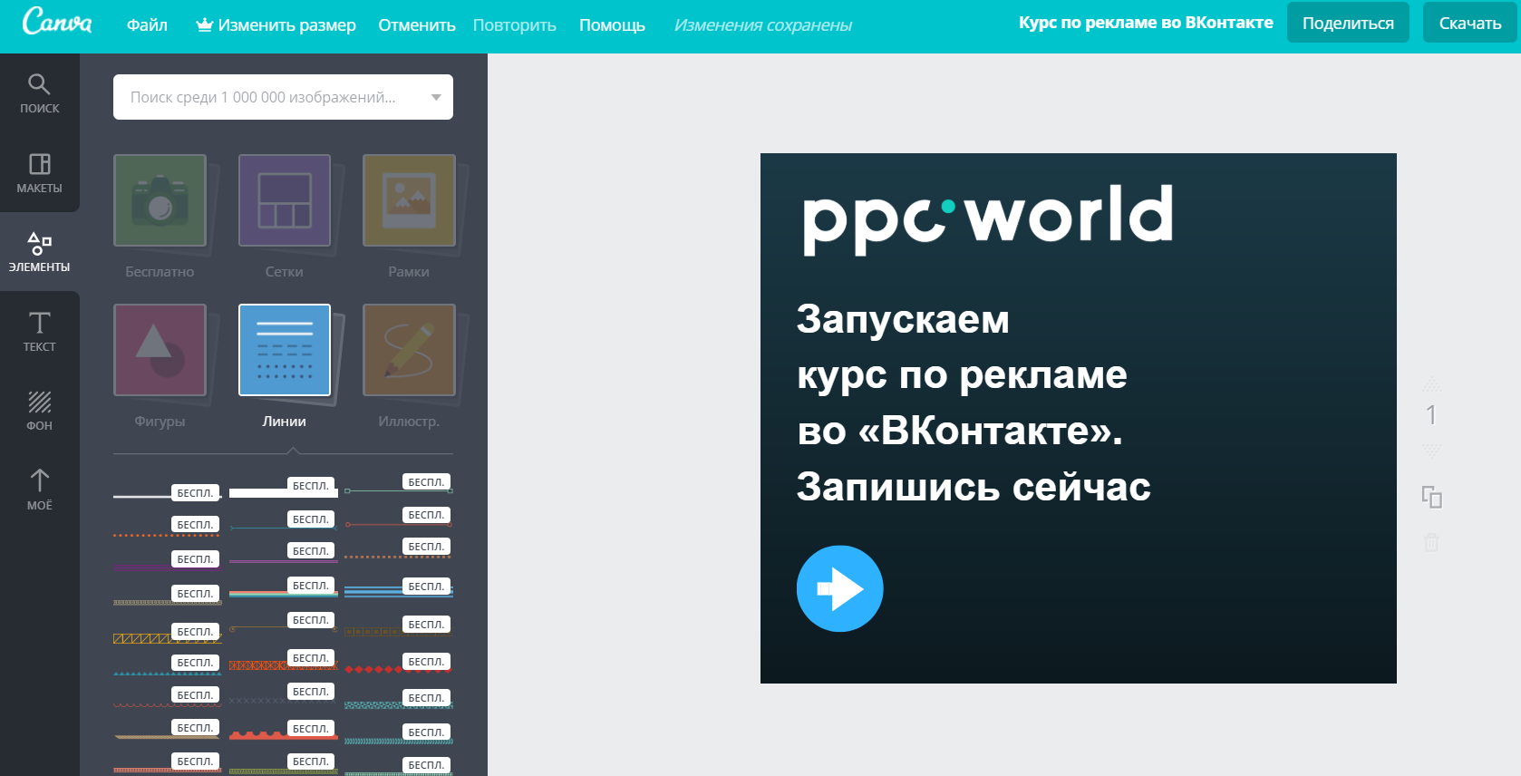Click the Поделиться share button
1521x776 pixels.
[1347, 23]
